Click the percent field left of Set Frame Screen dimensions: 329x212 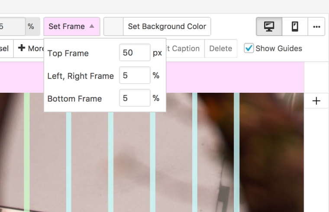[x=11, y=26]
